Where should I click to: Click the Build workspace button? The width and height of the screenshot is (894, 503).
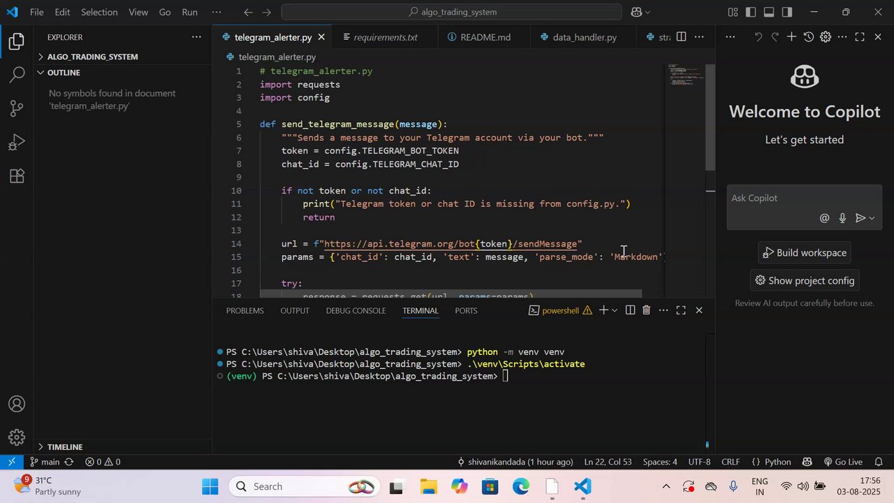[804, 253]
